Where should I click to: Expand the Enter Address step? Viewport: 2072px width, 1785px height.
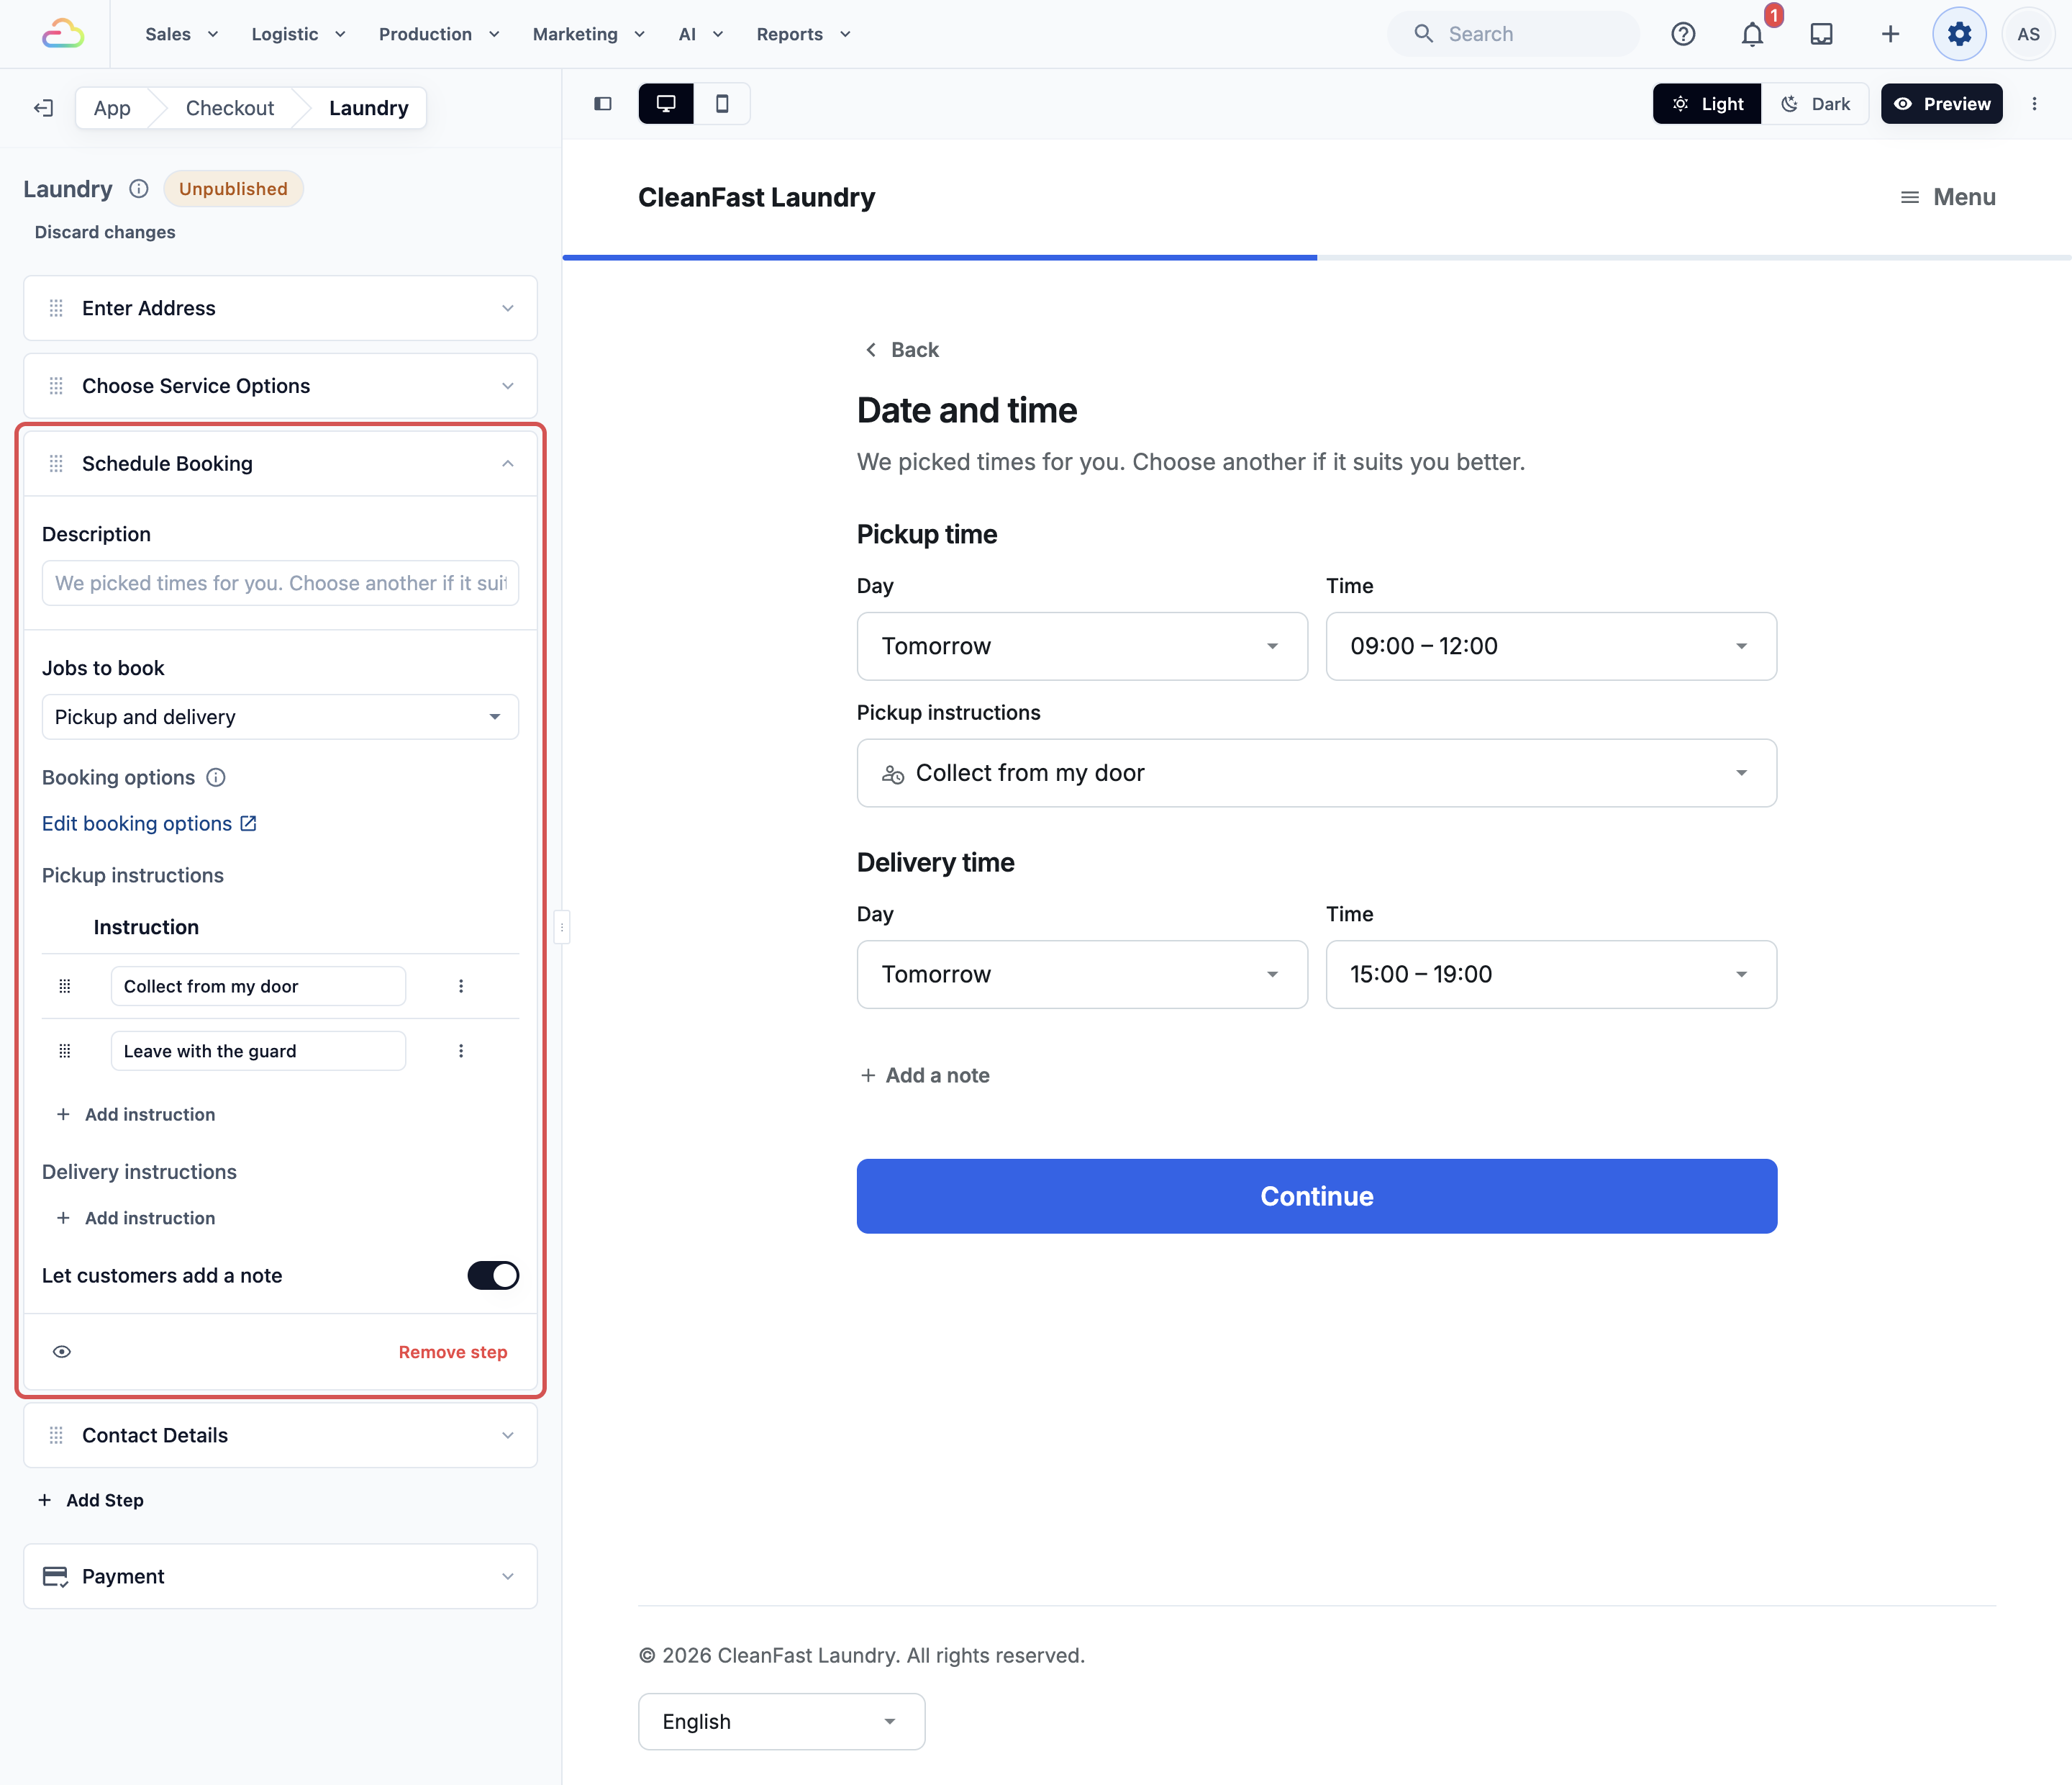pyautogui.click(x=508, y=308)
